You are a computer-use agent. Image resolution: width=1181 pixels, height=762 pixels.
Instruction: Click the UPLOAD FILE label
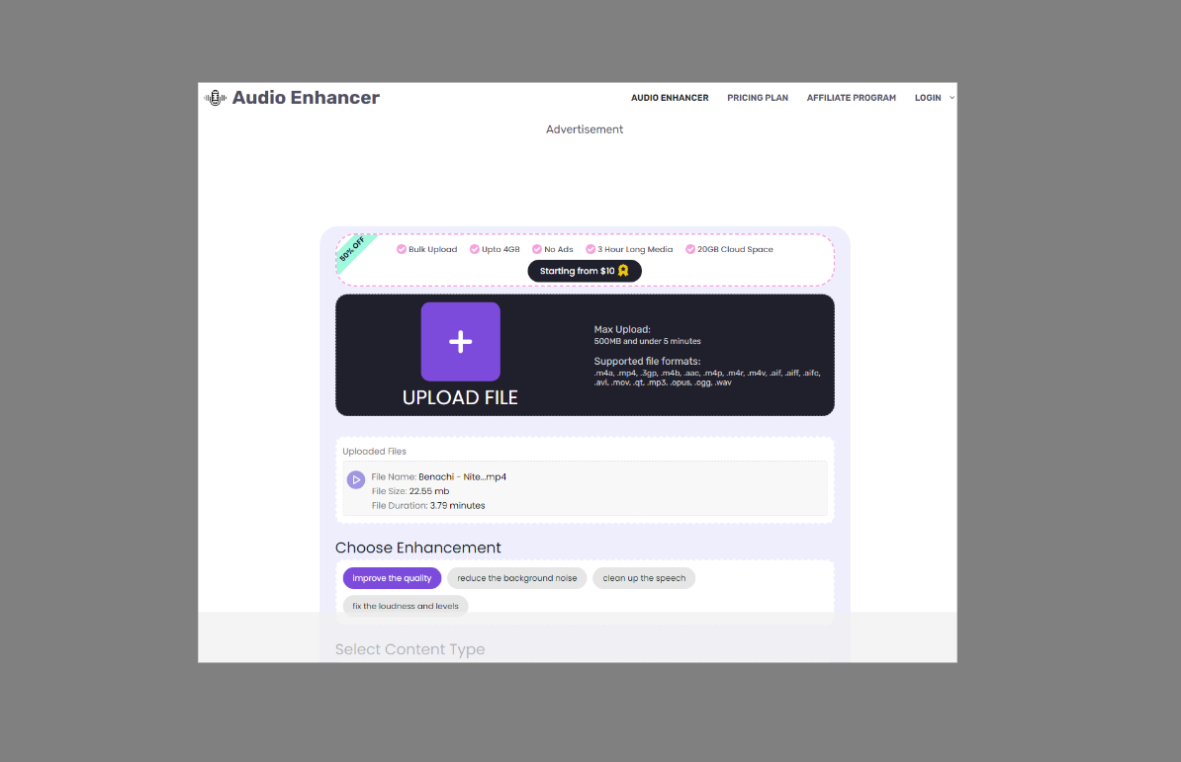point(460,397)
